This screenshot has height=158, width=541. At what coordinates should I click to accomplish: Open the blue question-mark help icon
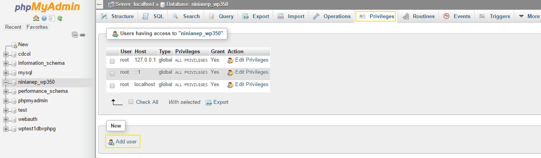pyautogui.click(x=44, y=18)
